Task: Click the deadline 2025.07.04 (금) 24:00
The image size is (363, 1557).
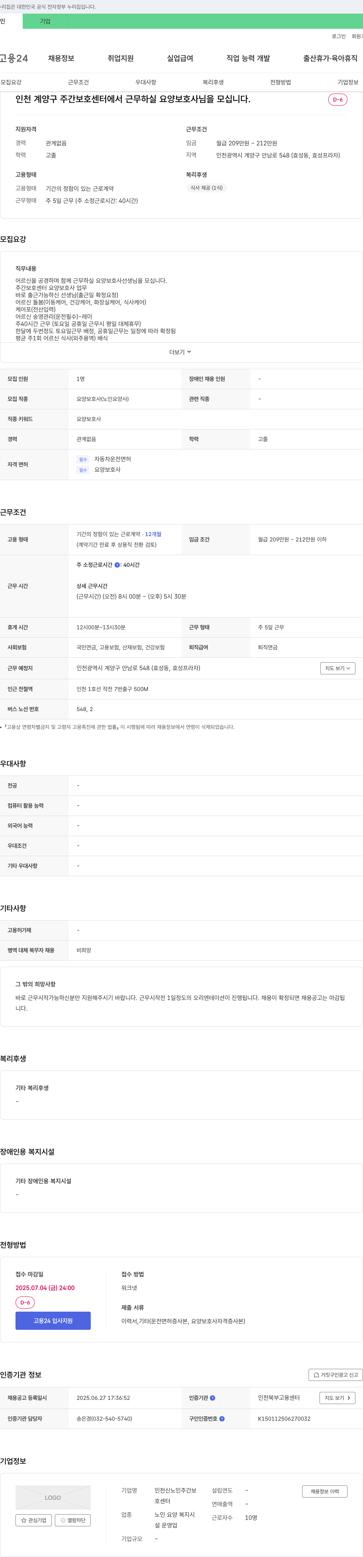Action: [x=45, y=1288]
